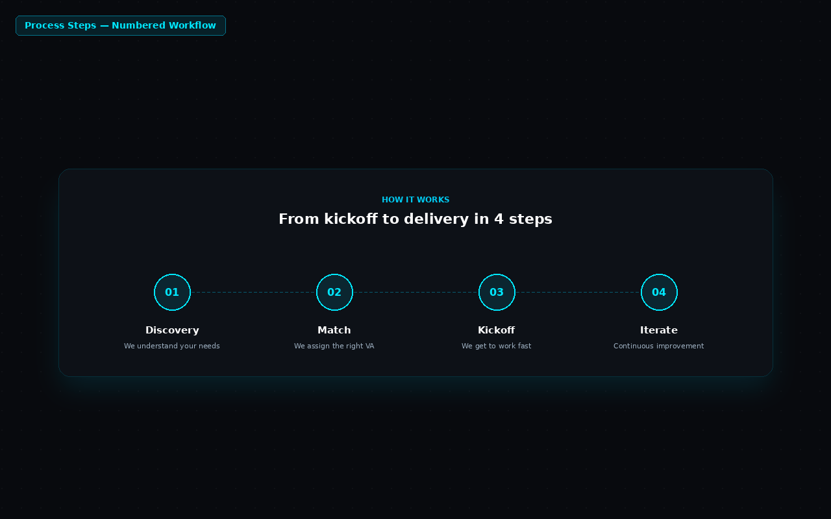Select the step 03 circle
This screenshot has width=831, height=519.
[x=497, y=292]
